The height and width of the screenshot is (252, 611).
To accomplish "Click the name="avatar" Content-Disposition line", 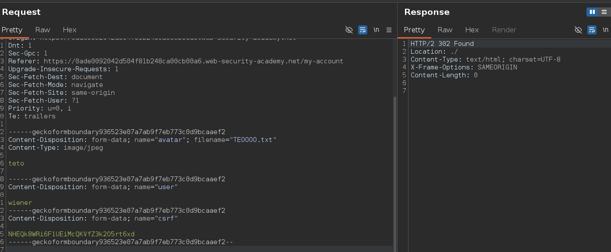I will coord(142,140).
